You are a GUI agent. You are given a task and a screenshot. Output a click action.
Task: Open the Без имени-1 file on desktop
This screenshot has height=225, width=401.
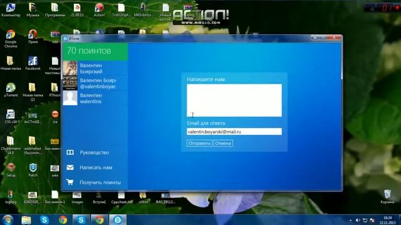tap(55, 197)
